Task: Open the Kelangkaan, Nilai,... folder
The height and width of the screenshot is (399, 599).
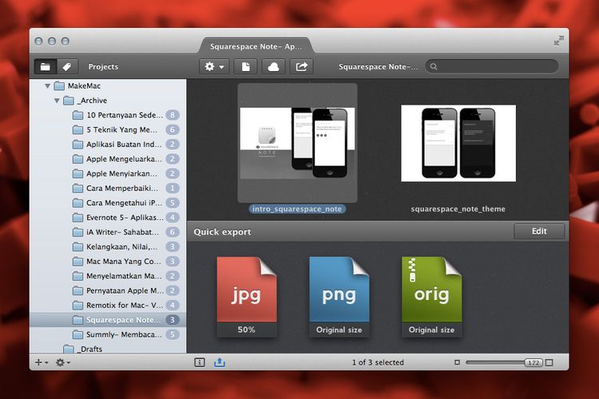Action: coord(108,247)
